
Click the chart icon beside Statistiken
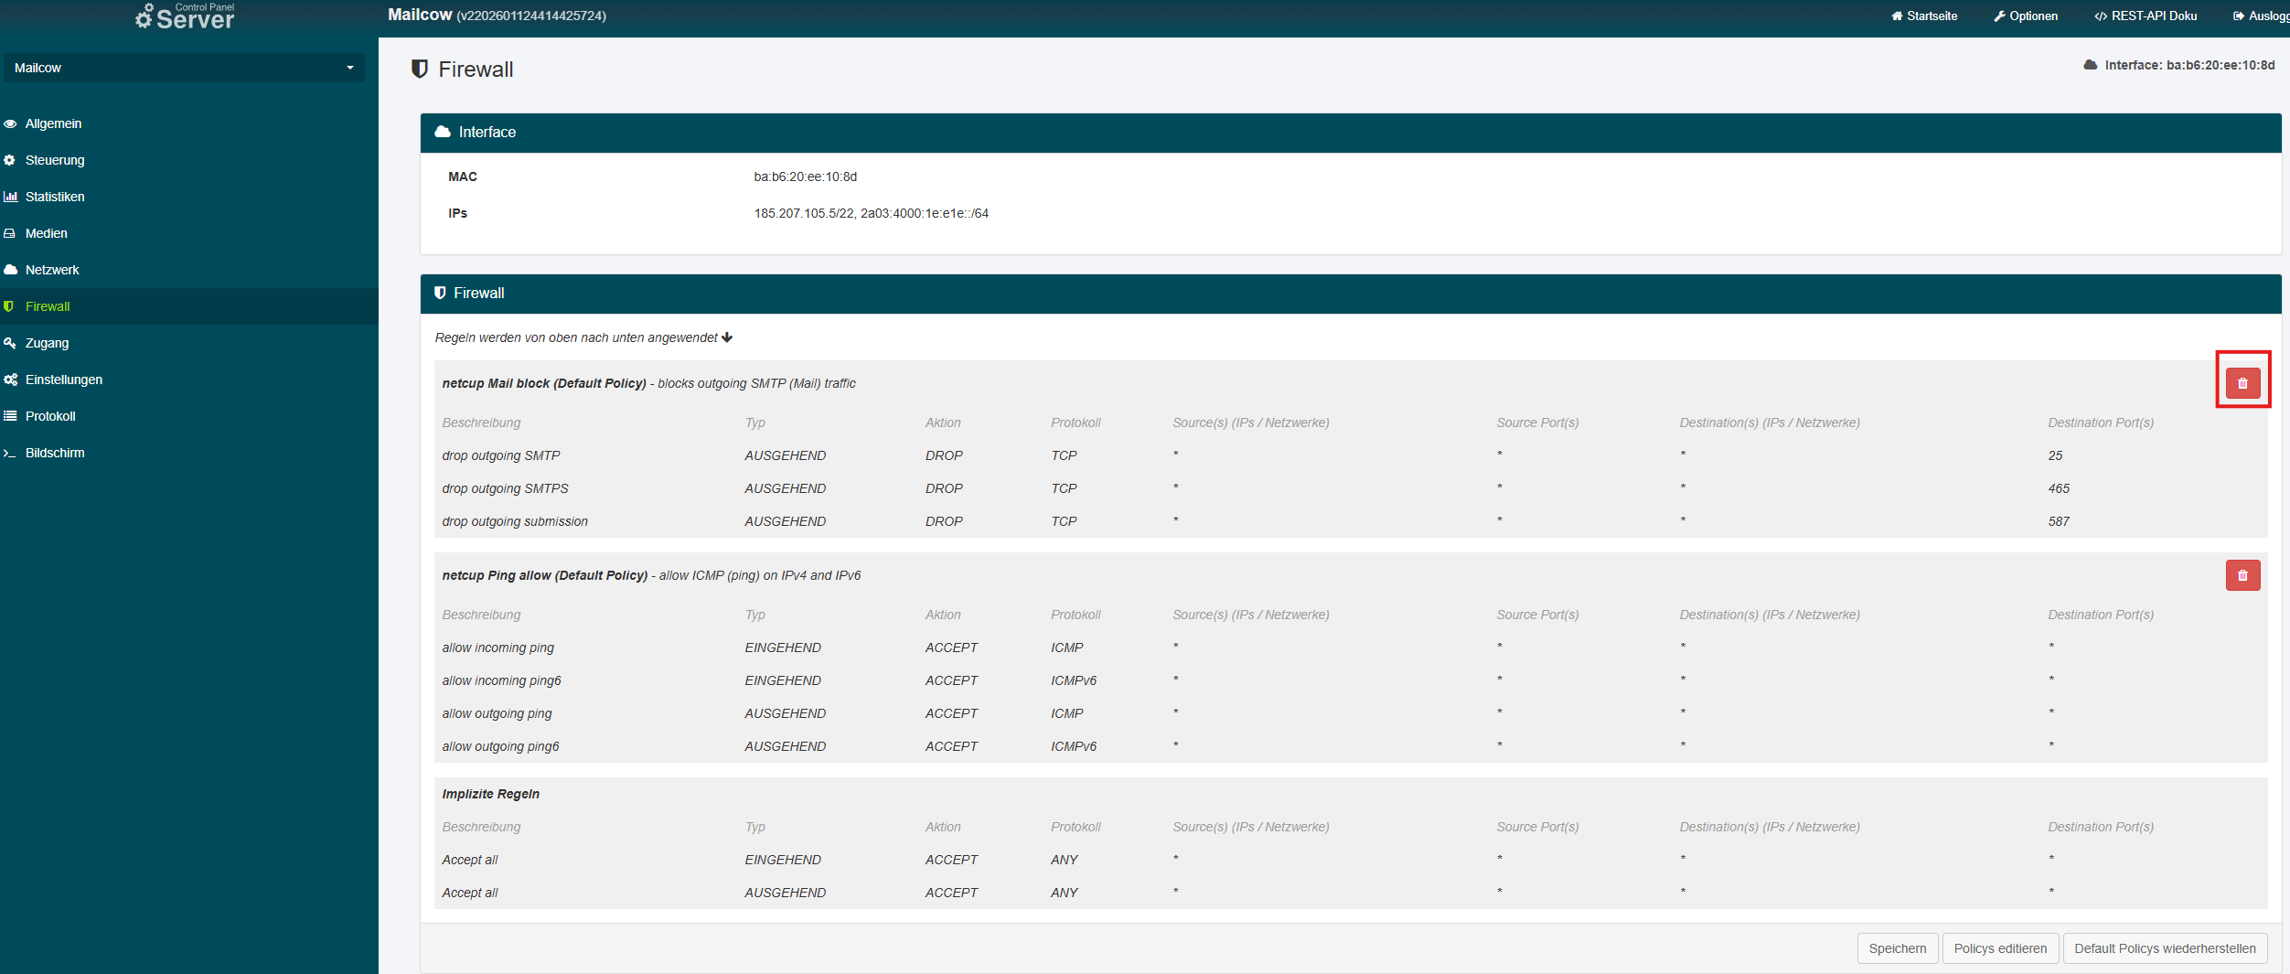coord(10,197)
